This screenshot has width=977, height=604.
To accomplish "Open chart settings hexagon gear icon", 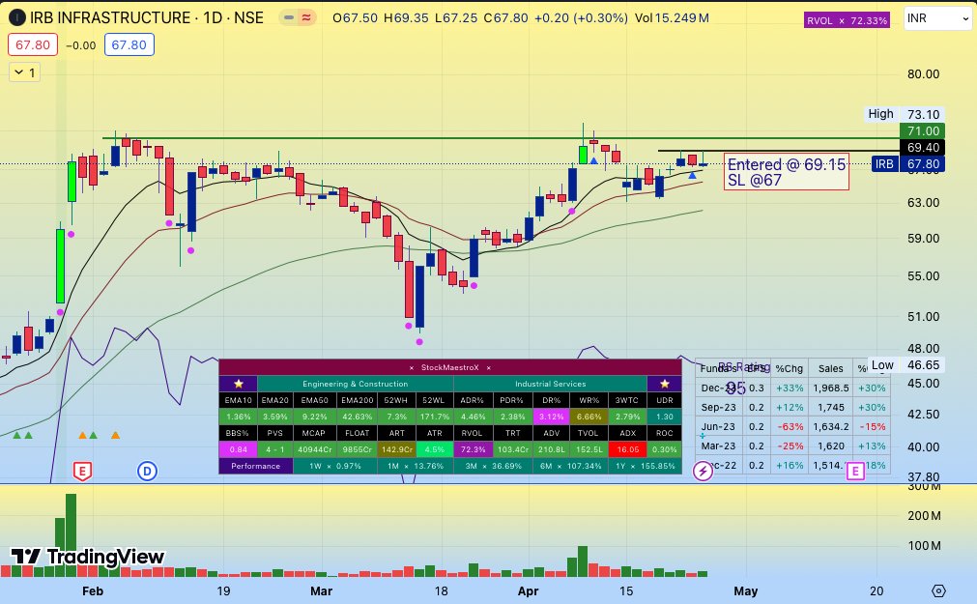I will 939,590.
